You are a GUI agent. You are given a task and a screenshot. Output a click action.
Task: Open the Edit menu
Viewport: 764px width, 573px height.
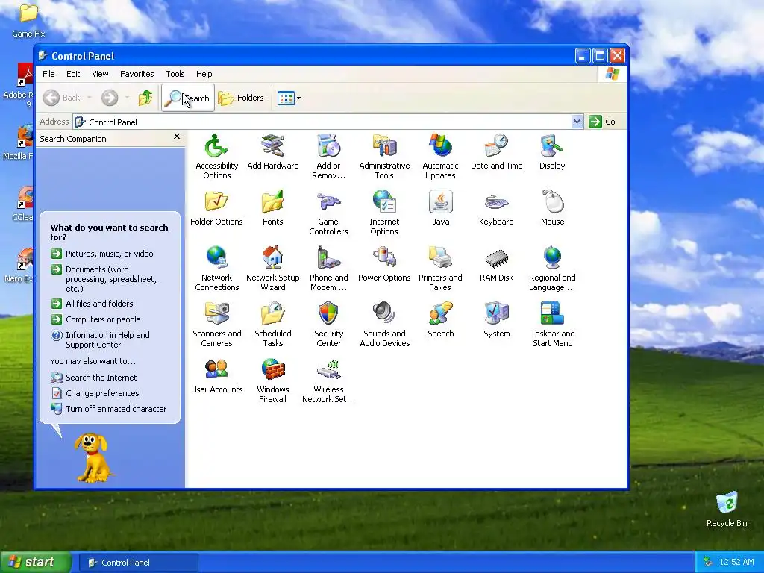73,74
